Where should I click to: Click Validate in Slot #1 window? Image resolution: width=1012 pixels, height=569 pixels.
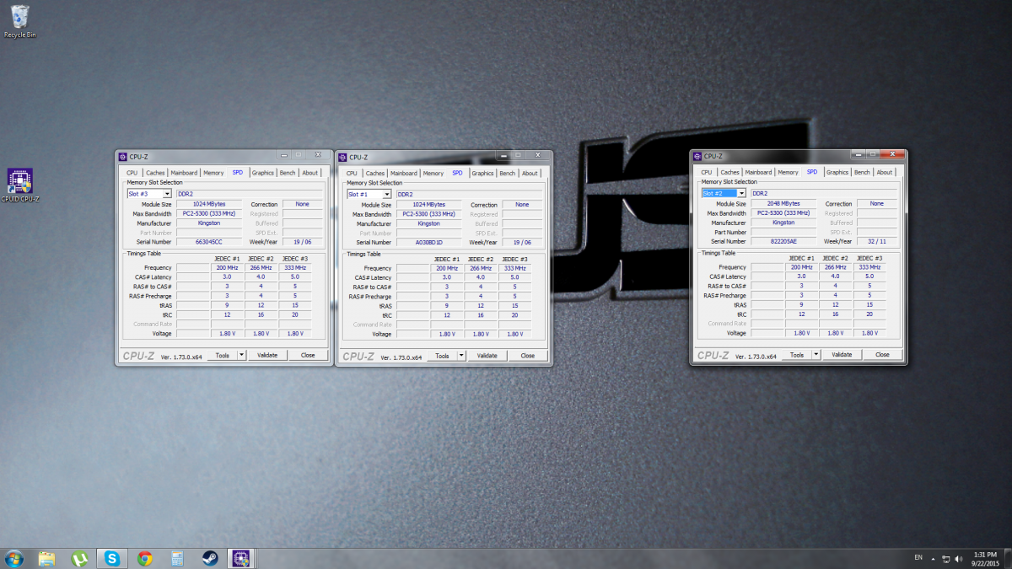pos(487,356)
